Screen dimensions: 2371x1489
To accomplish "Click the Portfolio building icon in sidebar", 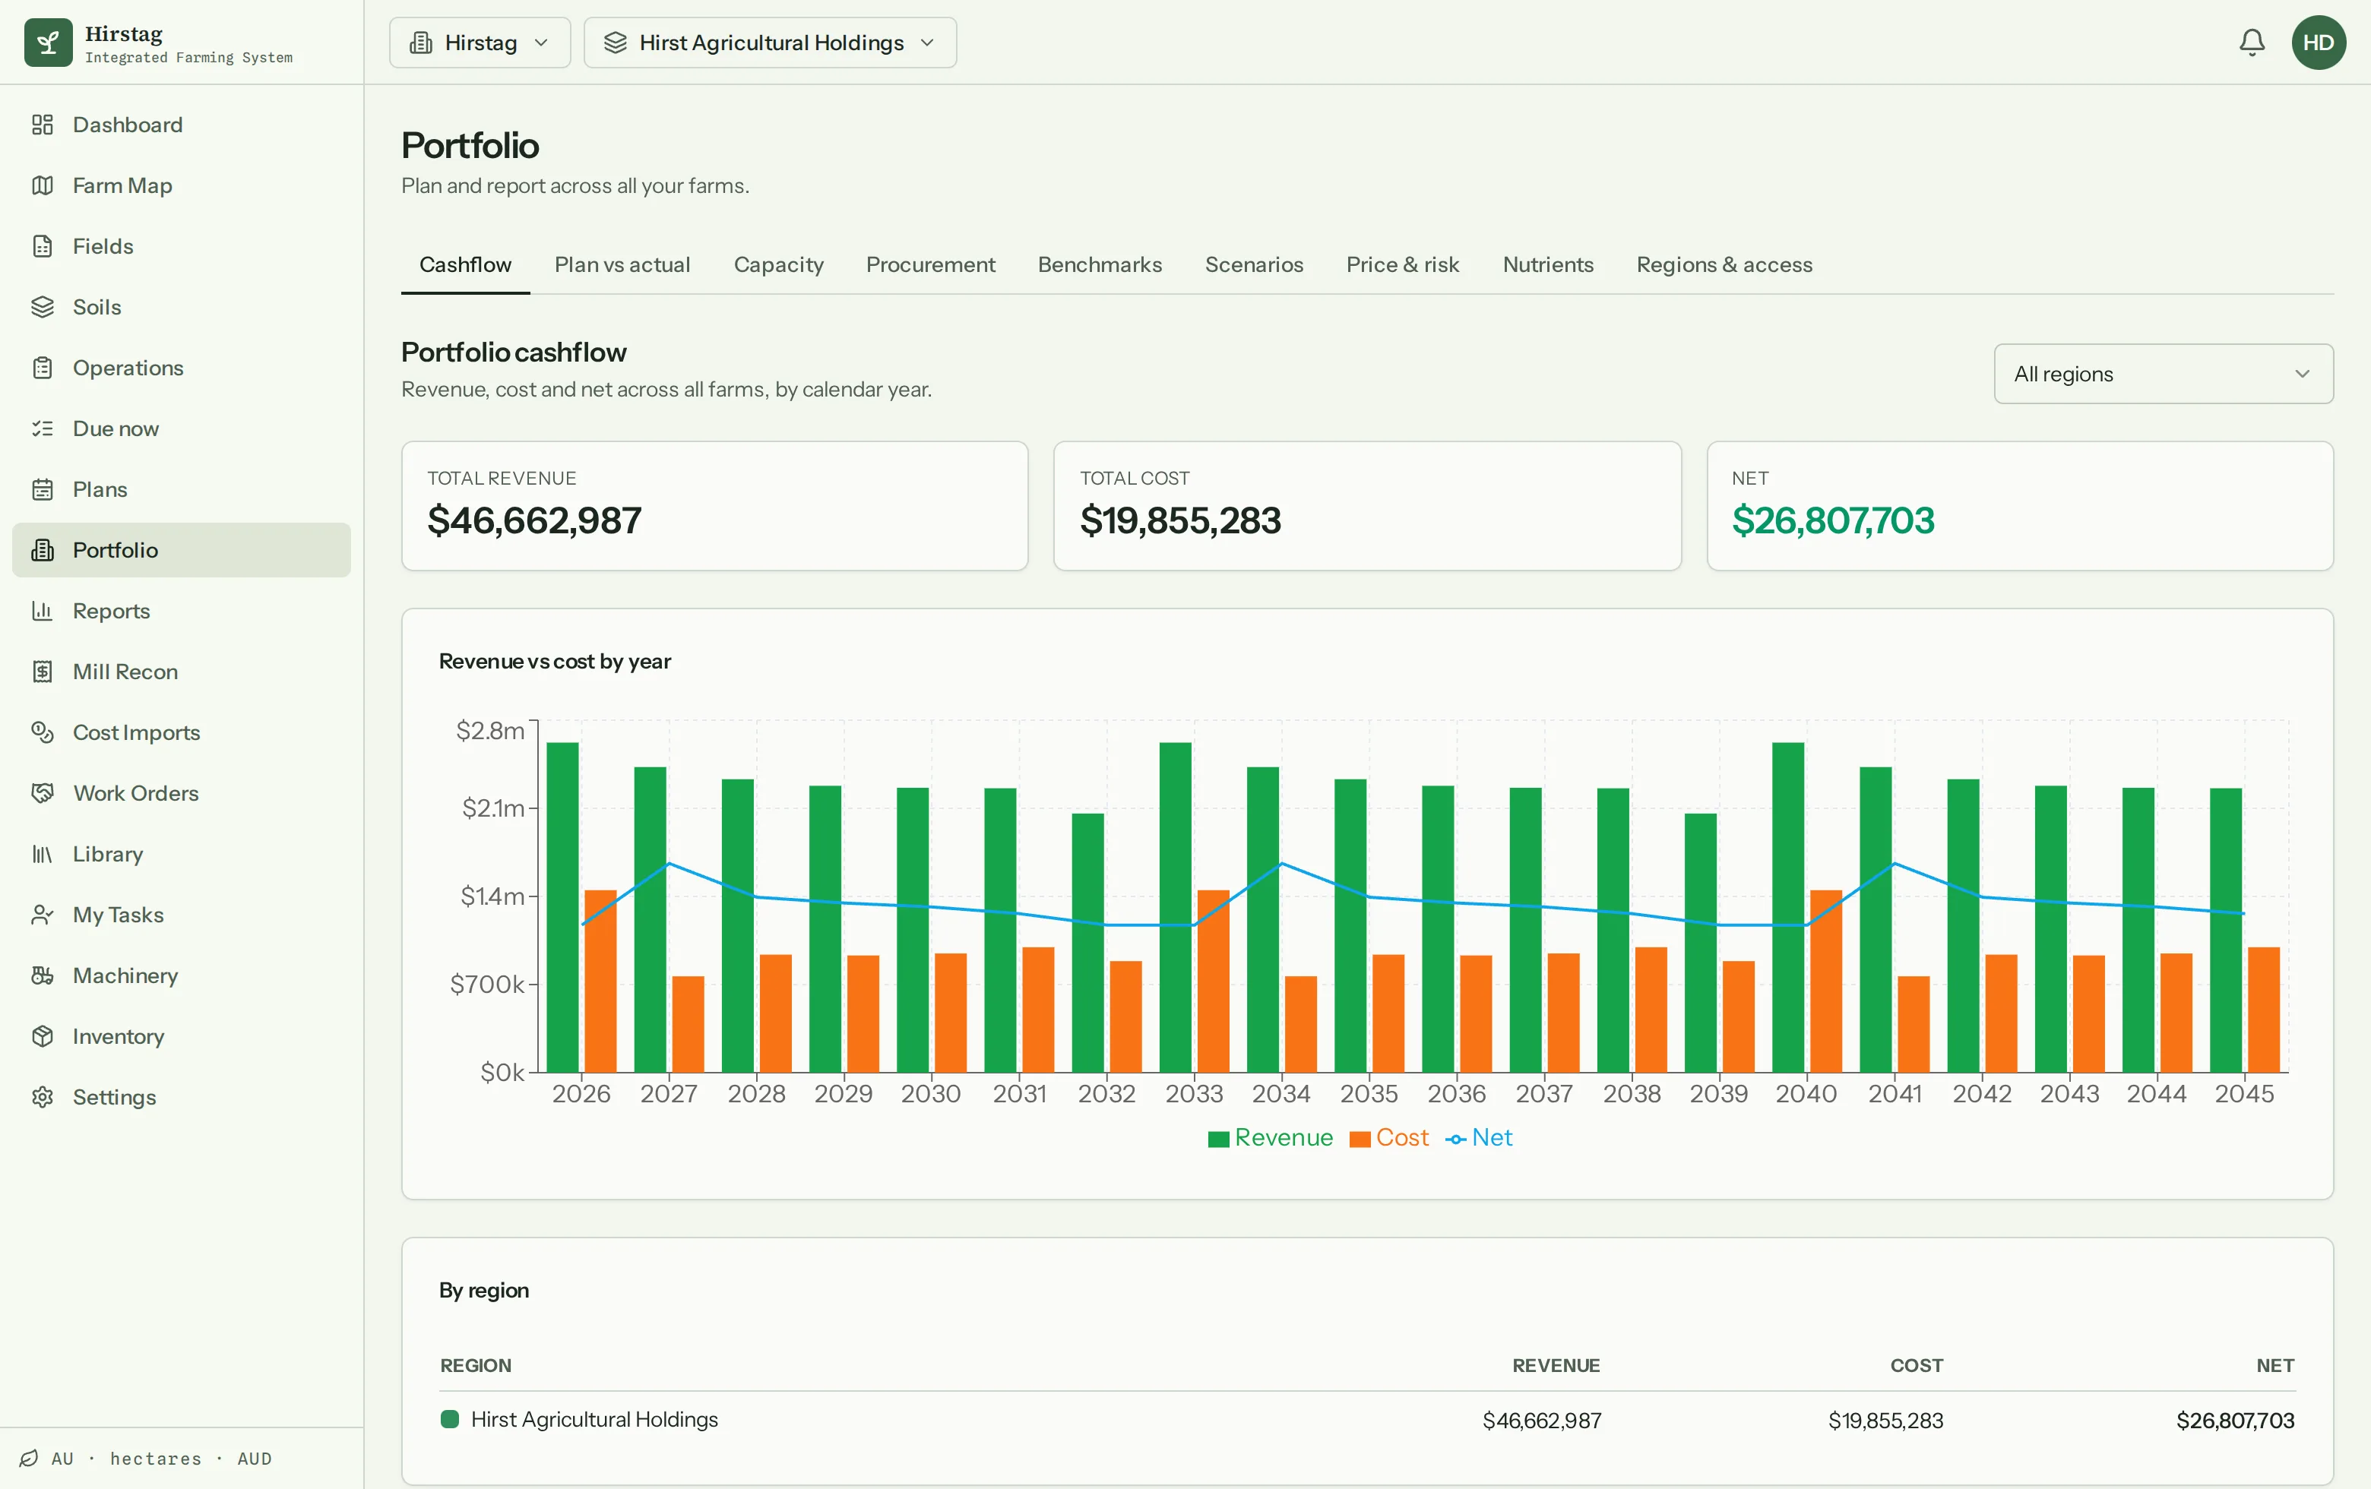I will [43, 550].
